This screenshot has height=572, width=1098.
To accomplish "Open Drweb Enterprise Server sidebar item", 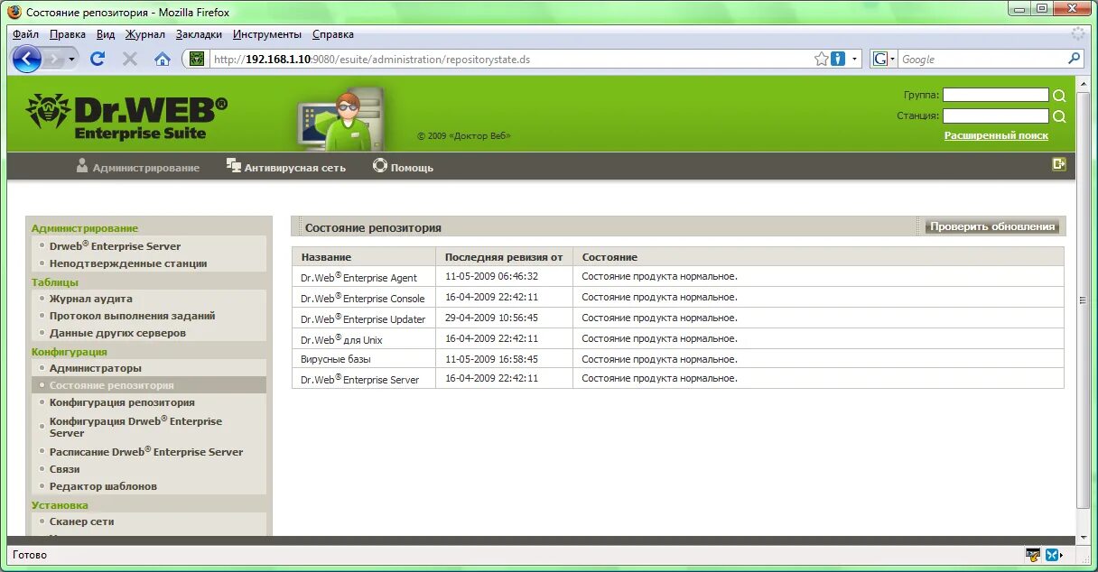I will click(x=115, y=246).
